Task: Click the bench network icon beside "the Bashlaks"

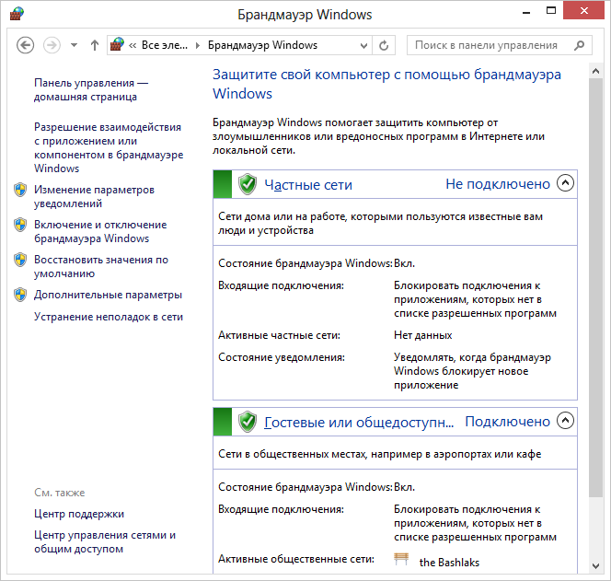Action: [x=401, y=559]
